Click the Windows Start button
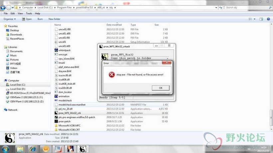 5,149
